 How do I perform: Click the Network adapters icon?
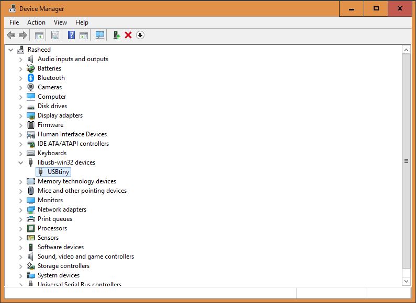[31, 209]
